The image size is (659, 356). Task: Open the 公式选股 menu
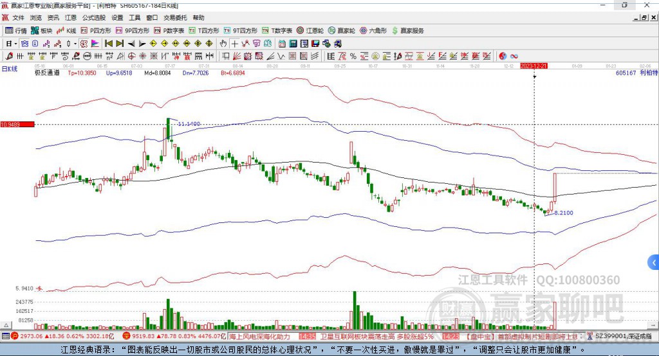[94, 17]
